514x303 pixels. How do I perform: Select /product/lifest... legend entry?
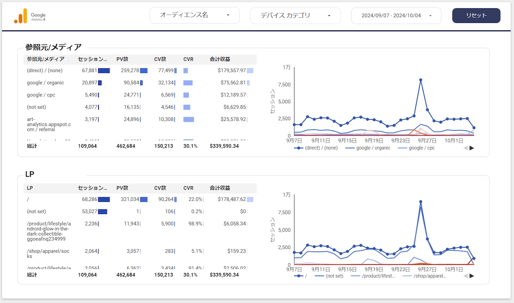tap(373, 276)
